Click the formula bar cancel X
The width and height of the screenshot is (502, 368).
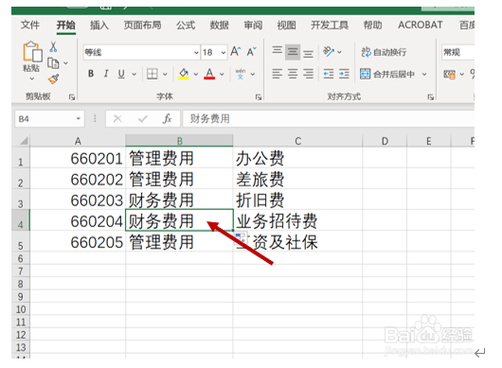pyautogui.click(x=117, y=119)
